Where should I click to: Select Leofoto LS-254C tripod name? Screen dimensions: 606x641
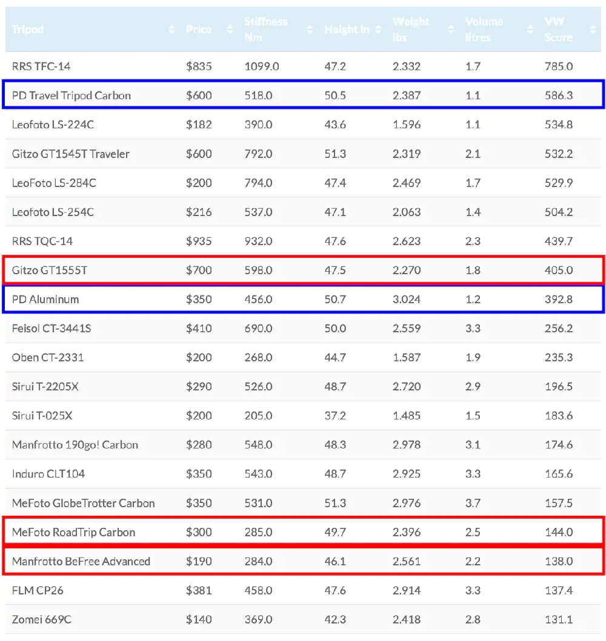pos(53,212)
